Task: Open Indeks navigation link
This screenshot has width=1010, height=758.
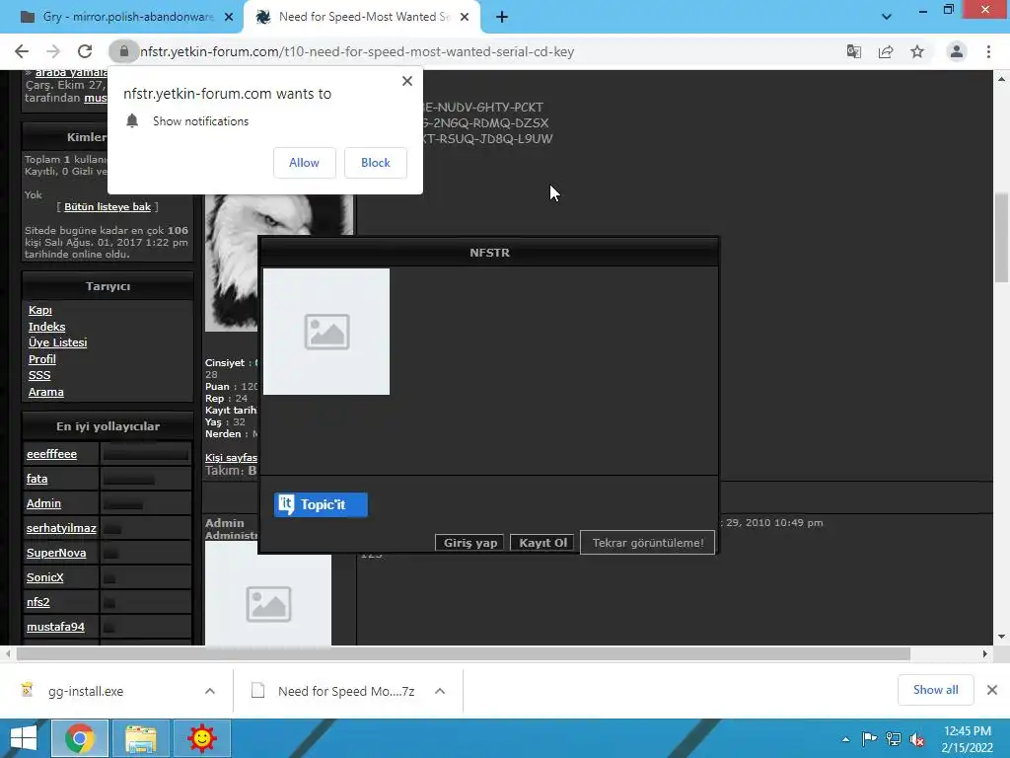Action: click(x=46, y=327)
